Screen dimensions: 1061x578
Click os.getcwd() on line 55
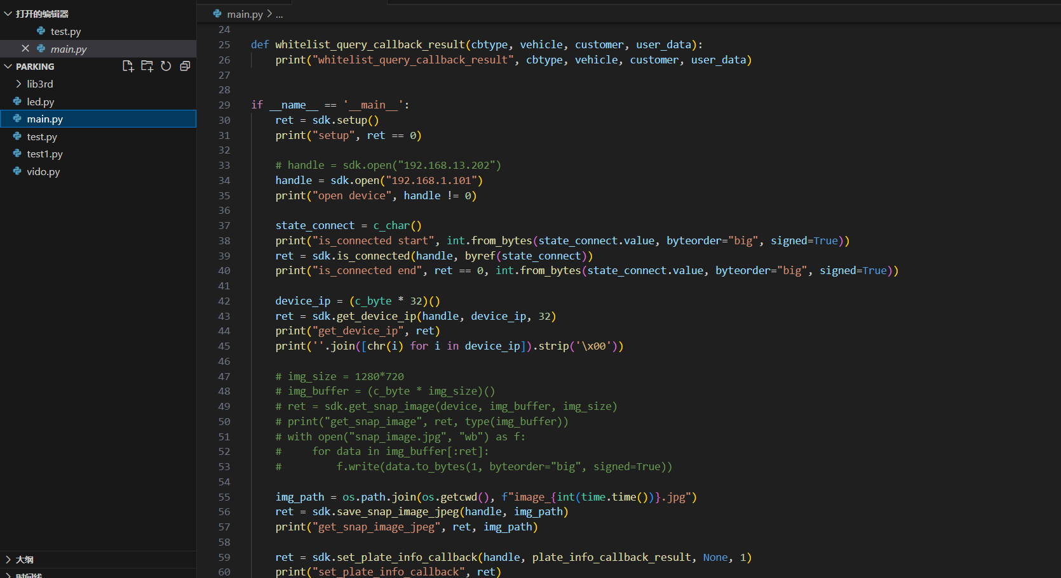pyautogui.click(x=456, y=497)
